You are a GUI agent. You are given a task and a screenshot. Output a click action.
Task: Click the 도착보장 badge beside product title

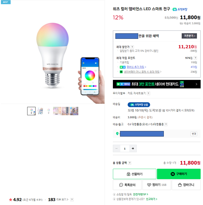pyautogui.click(x=180, y=9)
